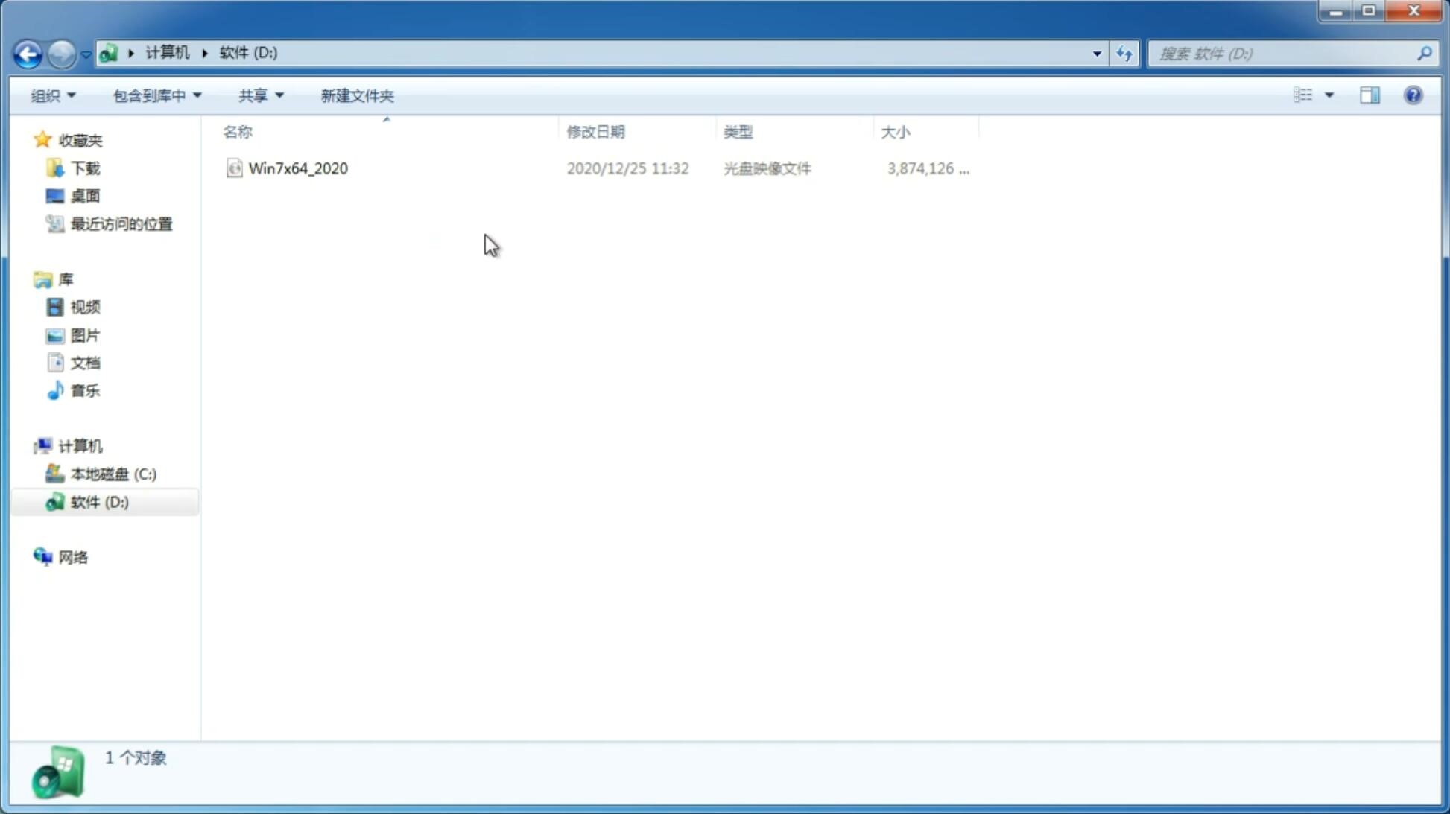Click the optical disc image icon
The height and width of the screenshot is (814, 1450).
tap(234, 167)
